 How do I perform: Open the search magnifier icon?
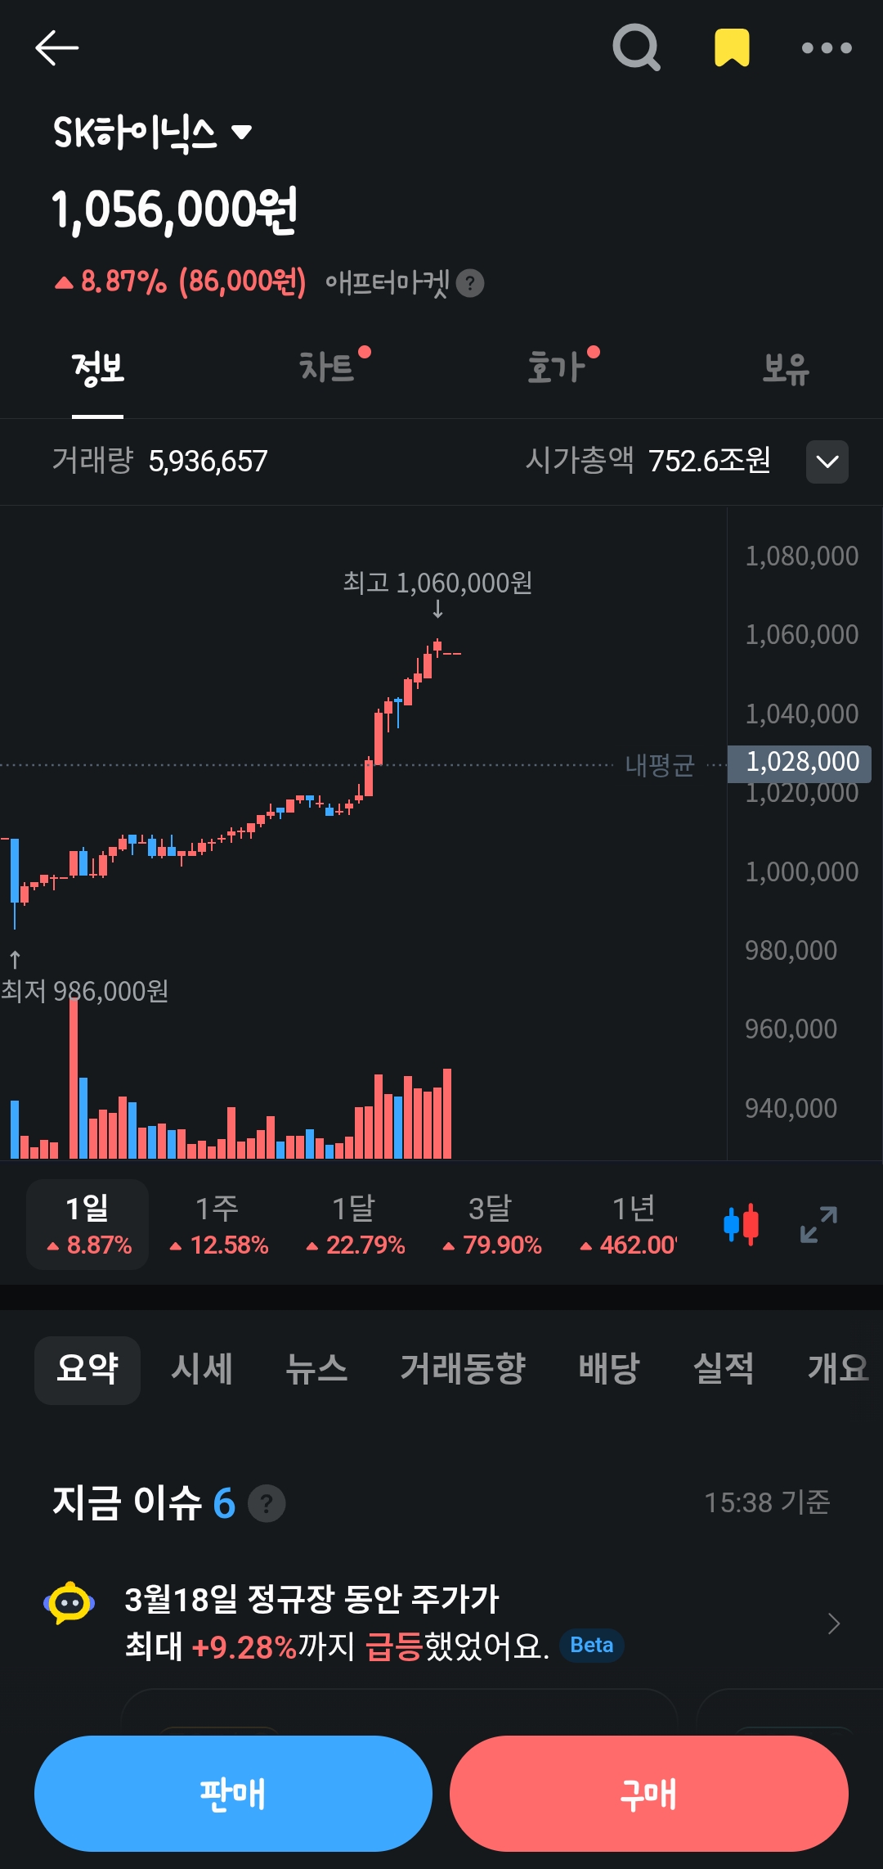click(x=636, y=47)
